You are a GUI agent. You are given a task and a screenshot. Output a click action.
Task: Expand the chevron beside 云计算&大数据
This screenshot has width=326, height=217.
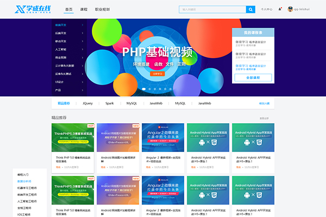(83, 66)
